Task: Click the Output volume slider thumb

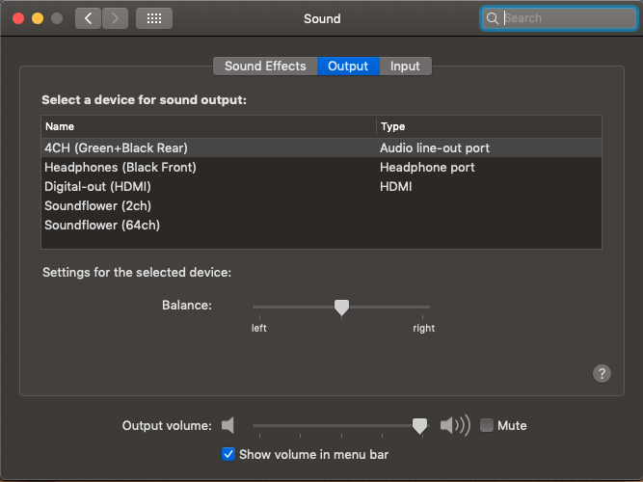Action: click(419, 426)
